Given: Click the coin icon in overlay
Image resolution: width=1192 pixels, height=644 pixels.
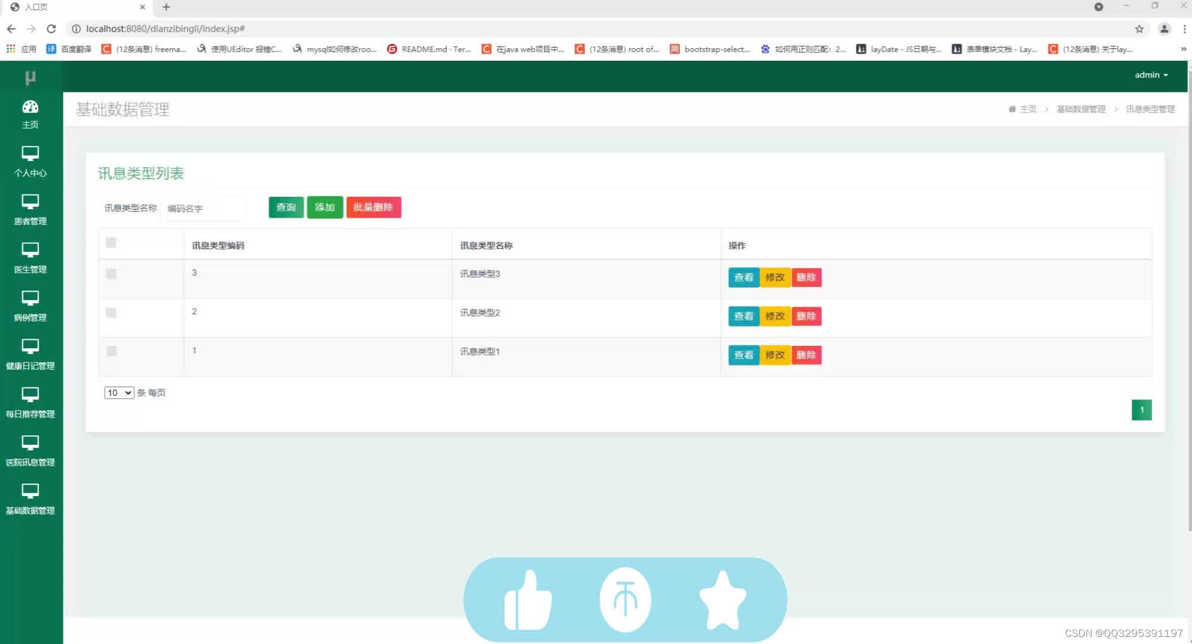Looking at the screenshot, I should (x=625, y=599).
